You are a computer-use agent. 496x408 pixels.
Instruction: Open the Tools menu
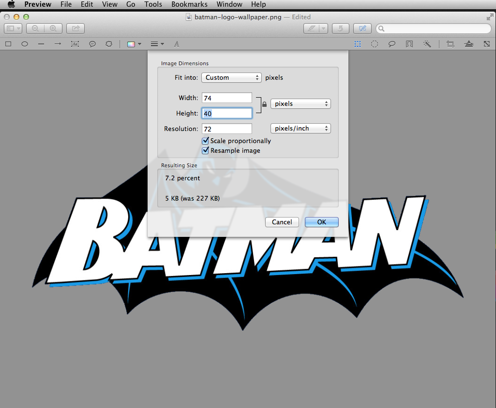click(x=153, y=4)
